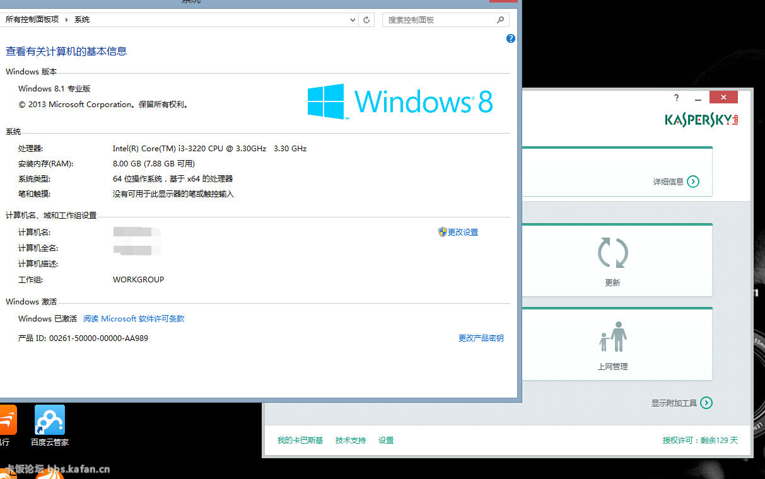Click the RAM value 8.00 GB
Image resolution: width=765 pixels, height=479 pixels.
pyautogui.click(x=154, y=164)
